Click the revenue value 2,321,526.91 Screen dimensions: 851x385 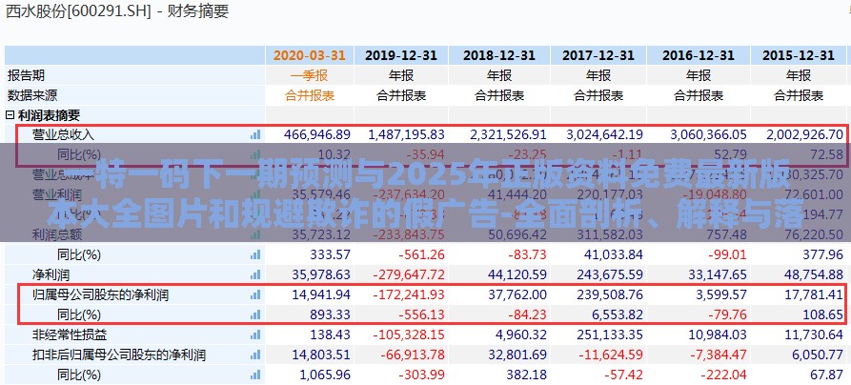506,134
